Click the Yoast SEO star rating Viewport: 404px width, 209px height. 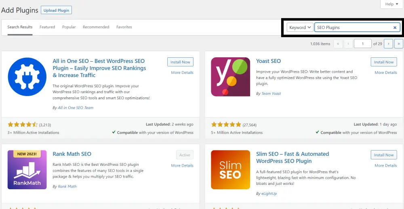pos(226,125)
